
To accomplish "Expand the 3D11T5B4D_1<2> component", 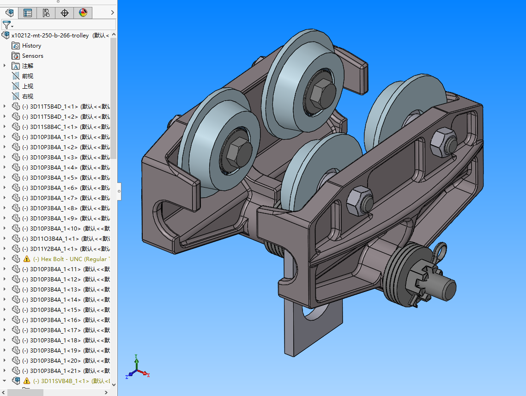I will pos(4,116).
